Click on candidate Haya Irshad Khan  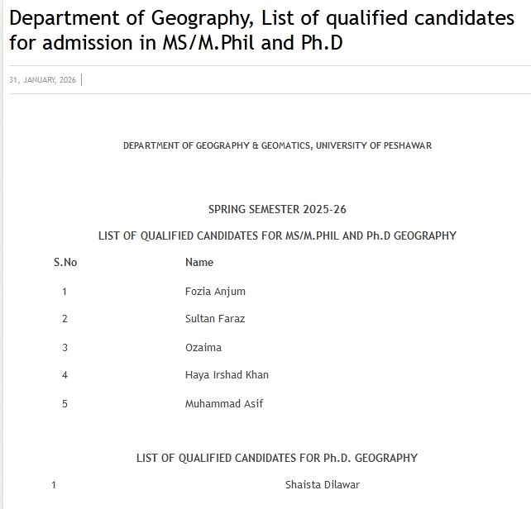pyautogui.click(x=227, y=375)
